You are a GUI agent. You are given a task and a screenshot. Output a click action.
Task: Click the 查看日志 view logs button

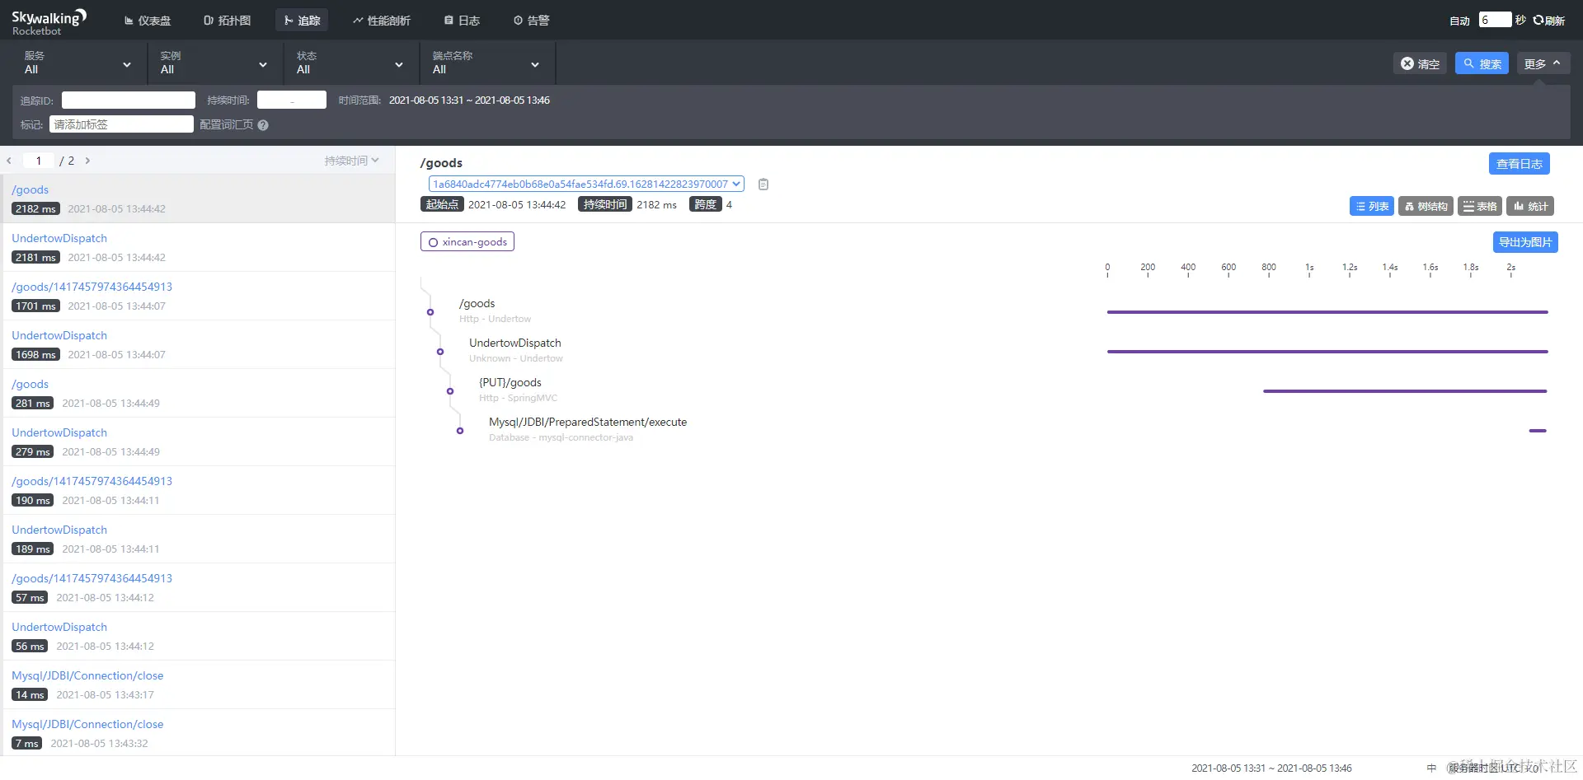coord(1519,164)
